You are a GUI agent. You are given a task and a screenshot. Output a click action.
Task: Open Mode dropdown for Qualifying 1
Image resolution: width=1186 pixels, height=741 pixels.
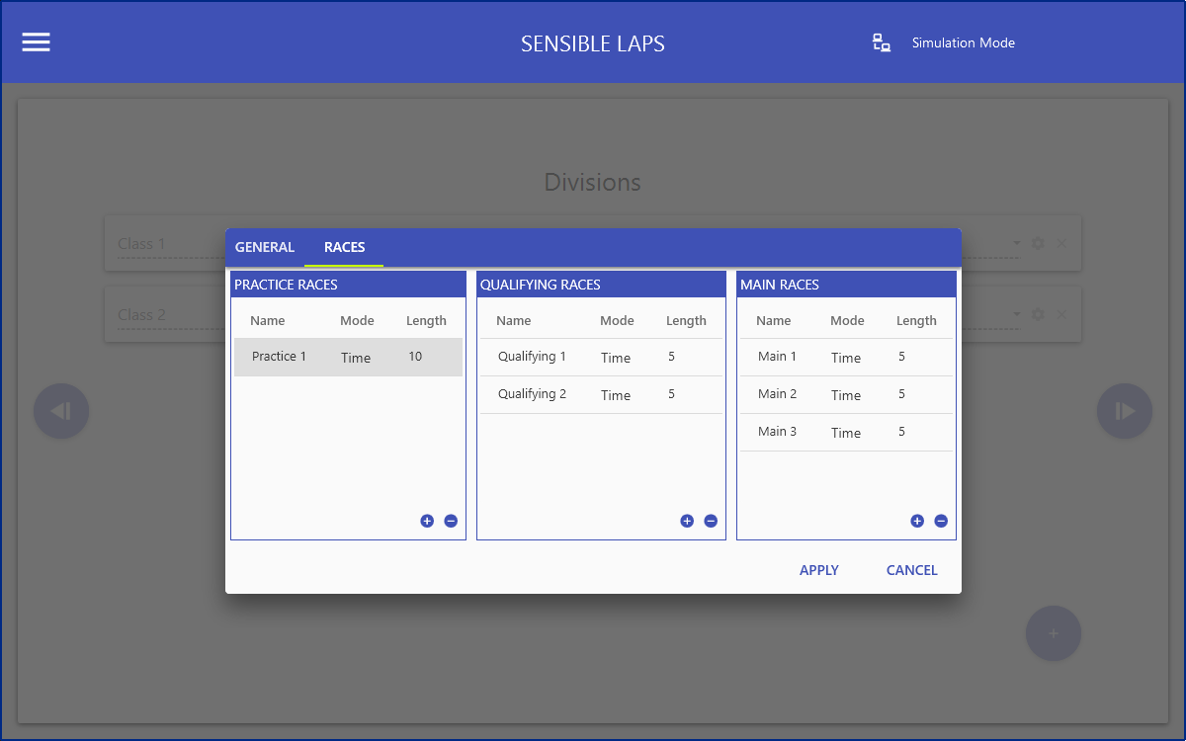pos(616,358)
